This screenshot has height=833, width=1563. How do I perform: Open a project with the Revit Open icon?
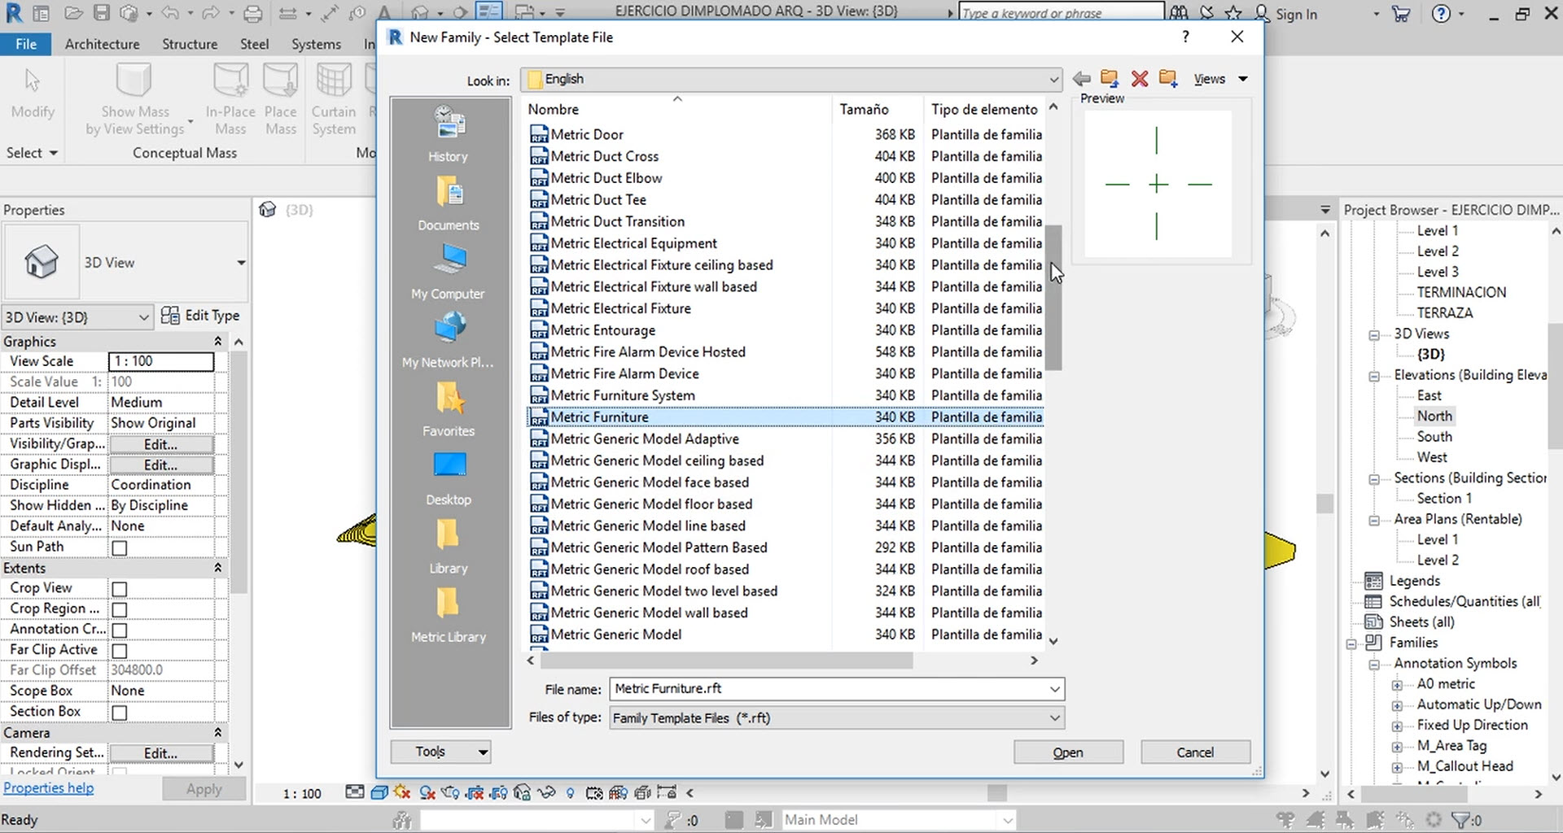pyautogui.click(x=74, y=13)
